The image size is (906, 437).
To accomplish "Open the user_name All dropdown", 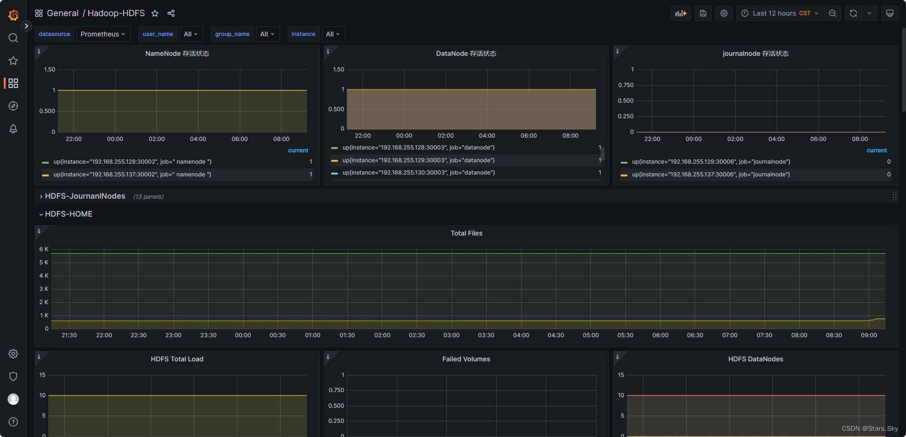I will [191, 34].
